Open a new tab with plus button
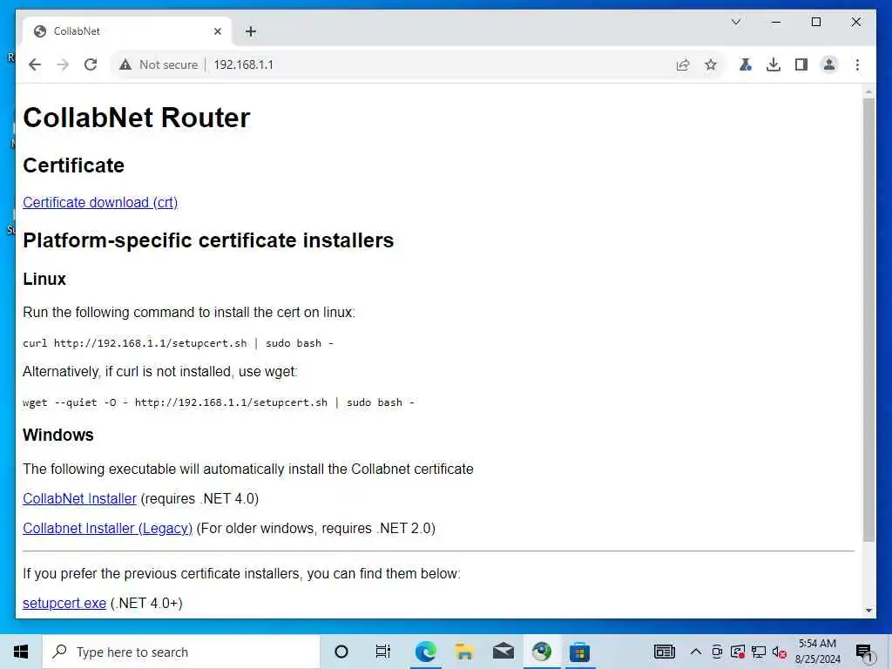Screen dimensions: 892x669 click(251, 31)
